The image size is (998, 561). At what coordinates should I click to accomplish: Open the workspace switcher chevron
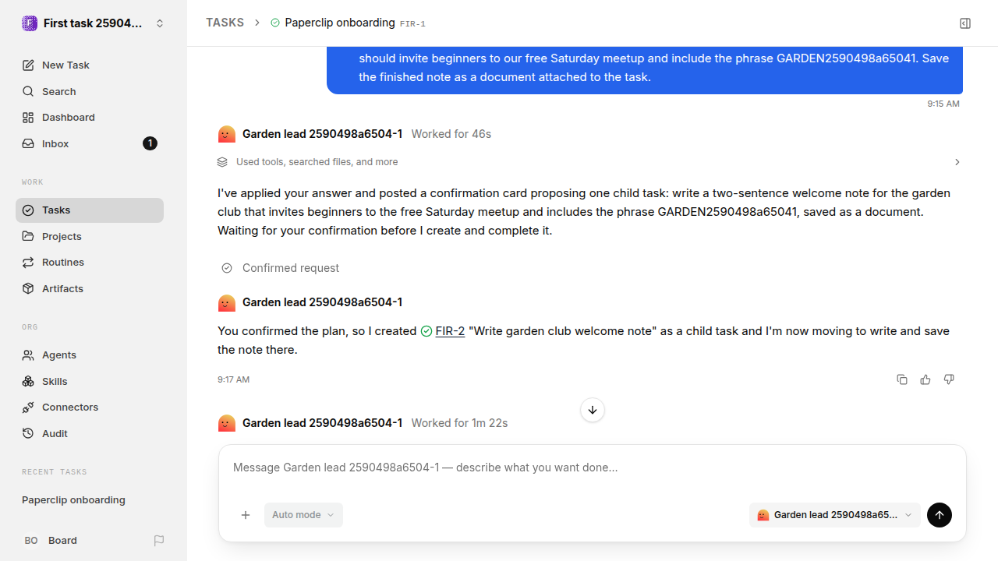(160, 23)
